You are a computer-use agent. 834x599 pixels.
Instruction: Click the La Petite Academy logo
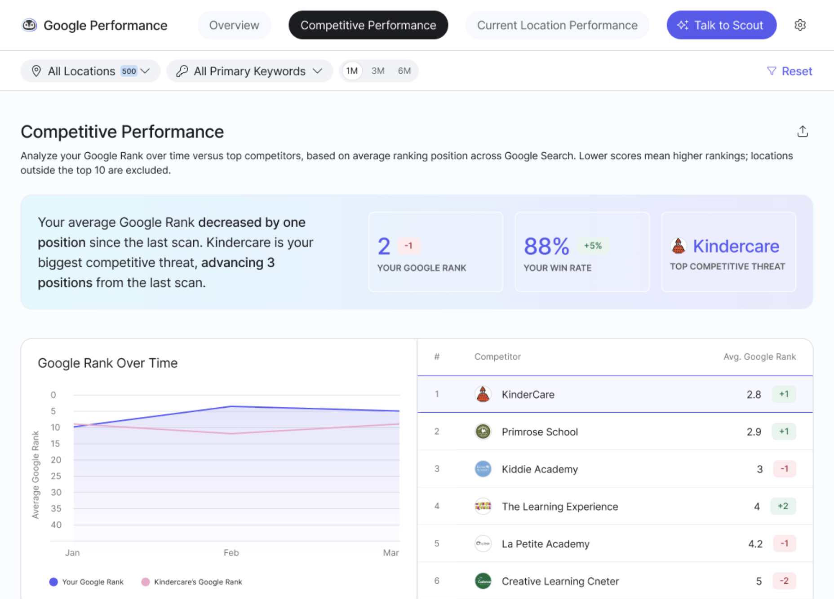pos(483,543)
